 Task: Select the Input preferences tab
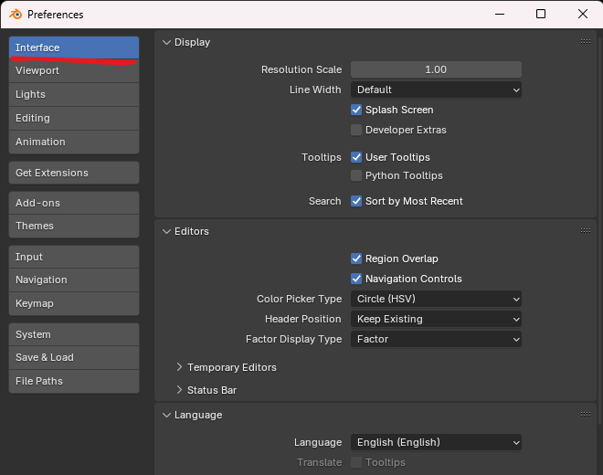74,257
